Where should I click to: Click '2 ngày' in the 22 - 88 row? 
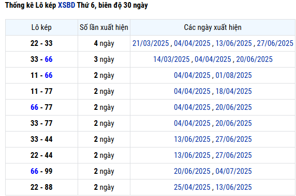click(104, 187)
